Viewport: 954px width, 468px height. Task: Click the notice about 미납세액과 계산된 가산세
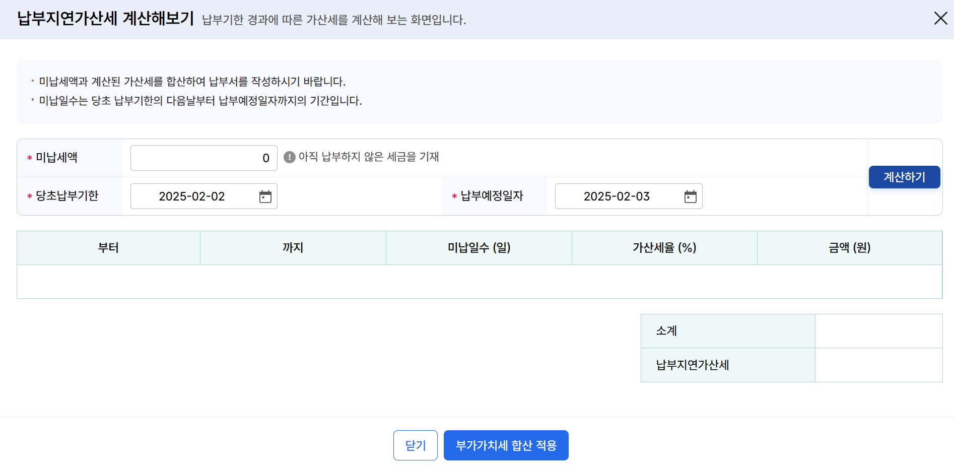(x=192, y=82)
